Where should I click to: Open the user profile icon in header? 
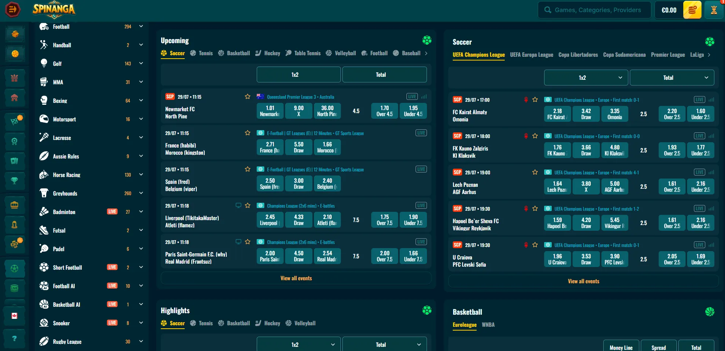(714, 10)
